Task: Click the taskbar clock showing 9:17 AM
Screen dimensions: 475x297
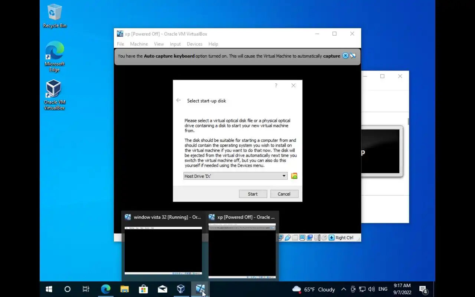Action: pyautogui.click(x=402, y=289)
